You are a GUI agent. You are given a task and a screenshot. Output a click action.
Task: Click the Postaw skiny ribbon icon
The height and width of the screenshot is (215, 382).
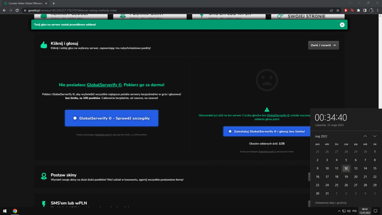point(44,176)
